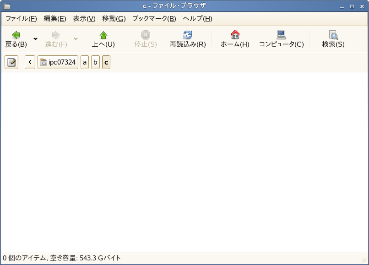Maximize the file browser window
Screen dimensions: 369x265
pyautogui.click(x=352, y=6)
